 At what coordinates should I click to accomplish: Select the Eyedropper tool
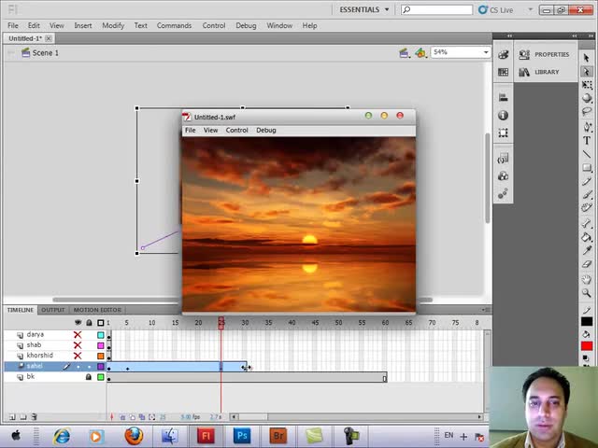click(587, 250)
